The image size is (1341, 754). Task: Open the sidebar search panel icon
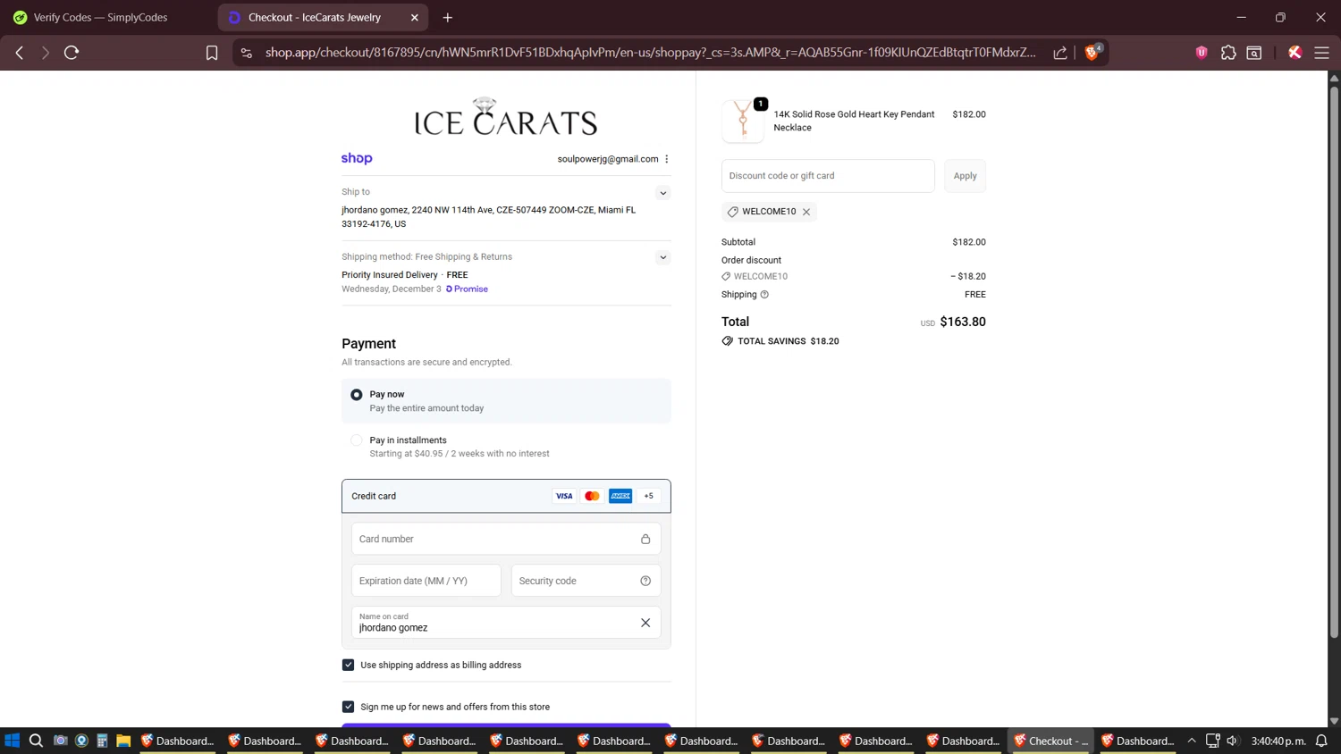tap(1254, 53)
